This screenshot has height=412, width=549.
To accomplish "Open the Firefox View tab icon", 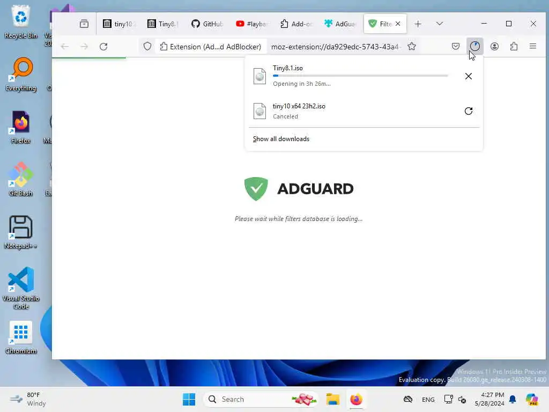I will tap(84, 24).
